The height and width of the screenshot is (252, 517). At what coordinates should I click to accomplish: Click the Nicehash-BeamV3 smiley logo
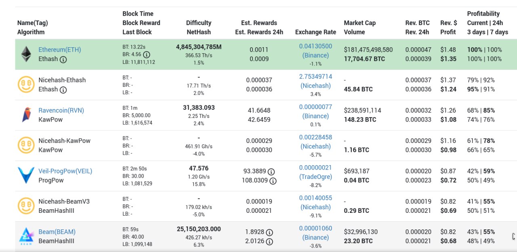pos(26,206)
